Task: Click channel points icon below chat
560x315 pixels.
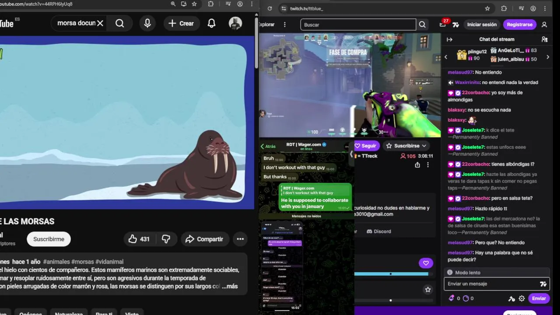Action: click(466, 298)
